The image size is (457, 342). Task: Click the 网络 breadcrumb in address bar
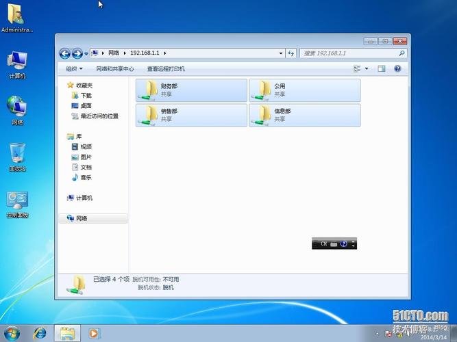tap(114, 53)
